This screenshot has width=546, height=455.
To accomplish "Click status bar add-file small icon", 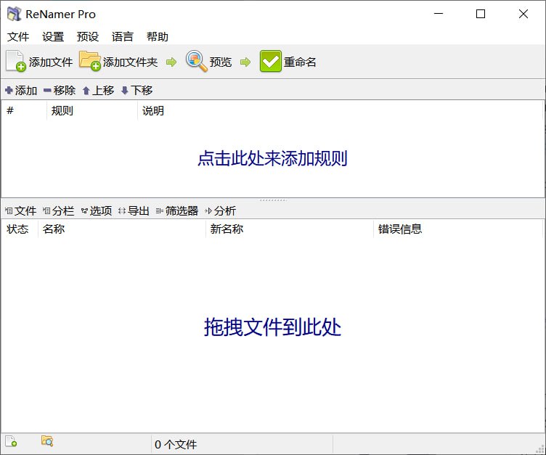I will coord(11,441).
